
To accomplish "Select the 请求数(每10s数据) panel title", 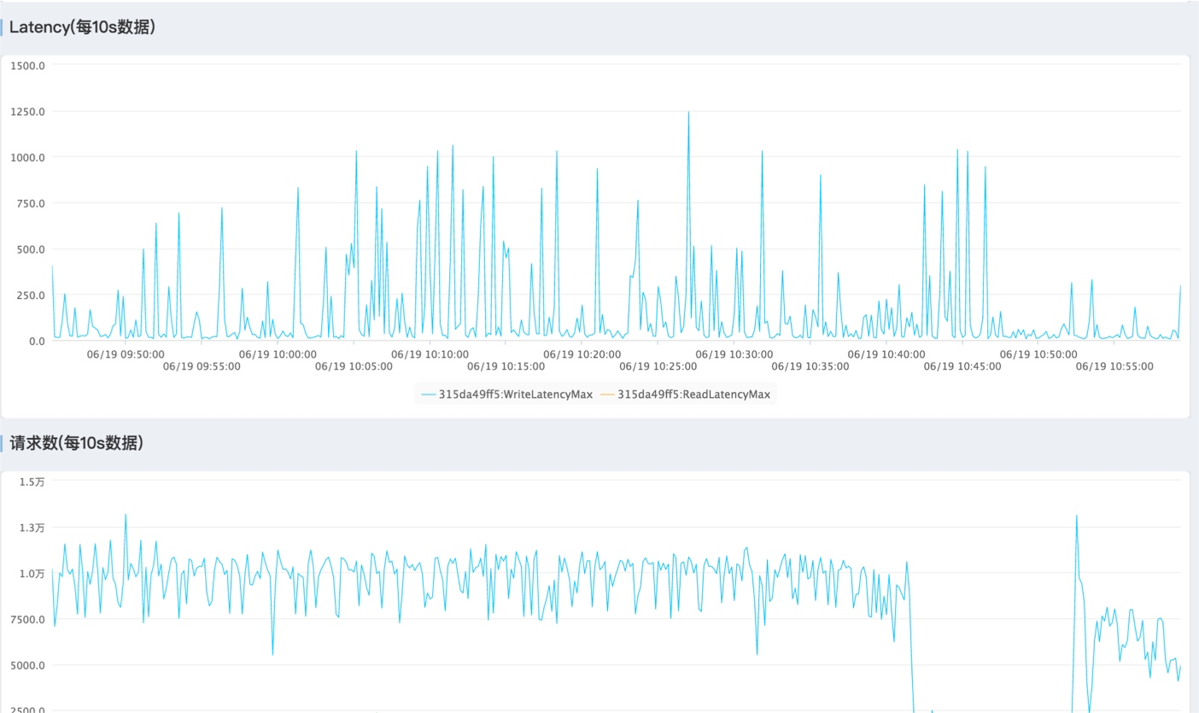I will (76, 443).
